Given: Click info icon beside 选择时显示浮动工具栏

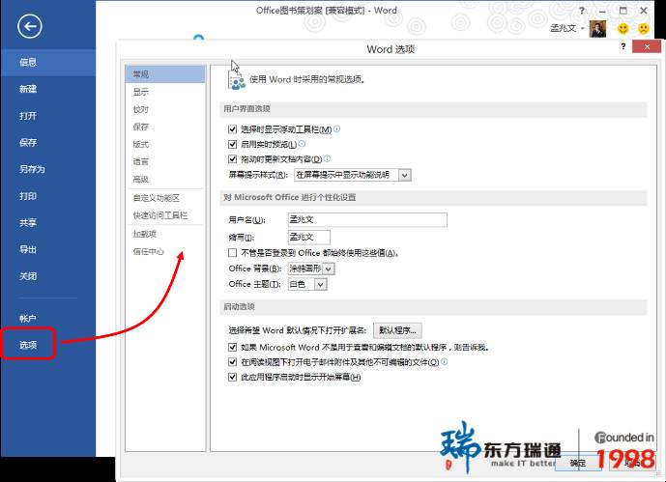Looking at the screenshot, I should point(336,128).
